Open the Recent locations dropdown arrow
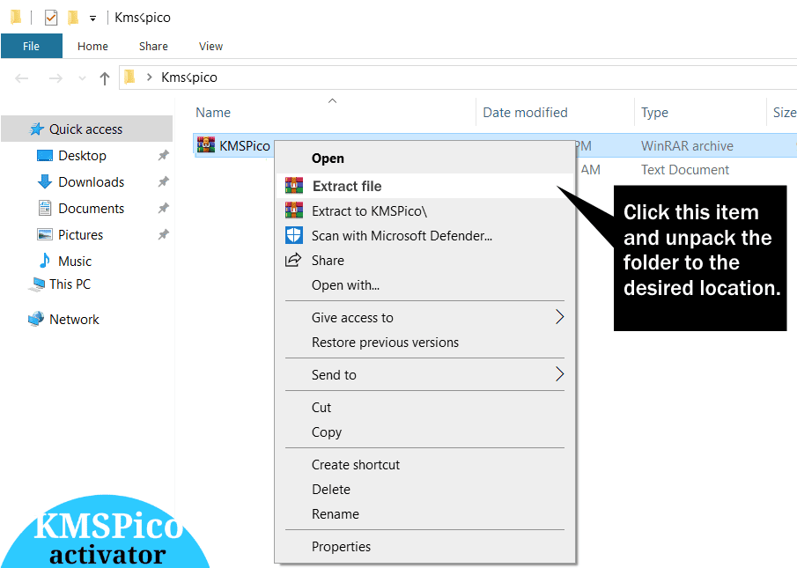 (x=82, y=78)
